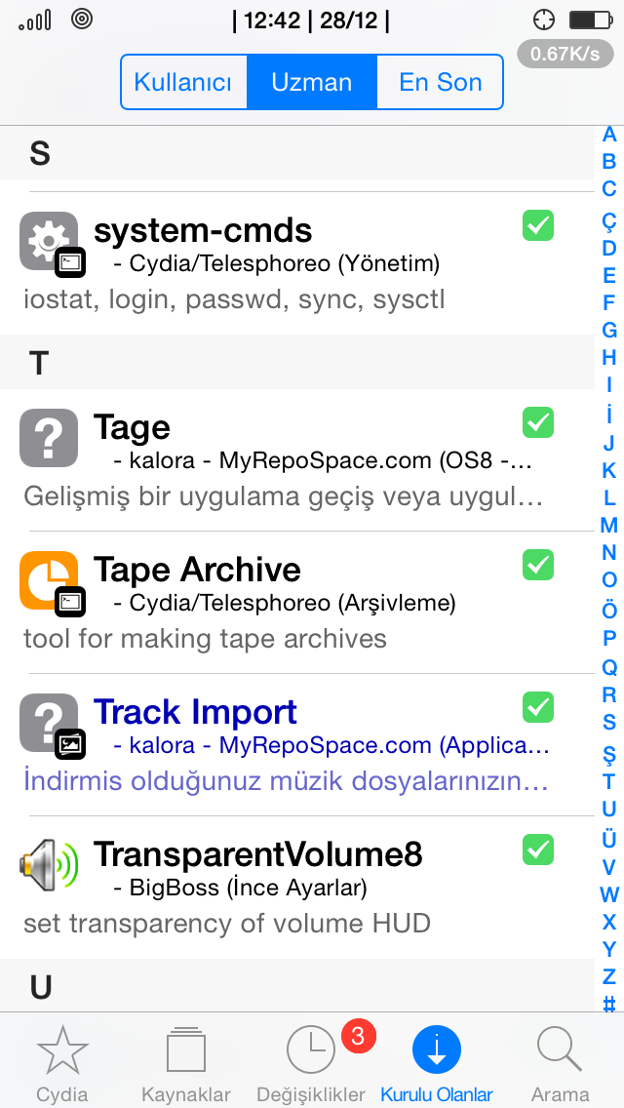Click green checkmark next to Tape Archive
This screenshot has width=624, height=1108.
[x=538, y=565]
